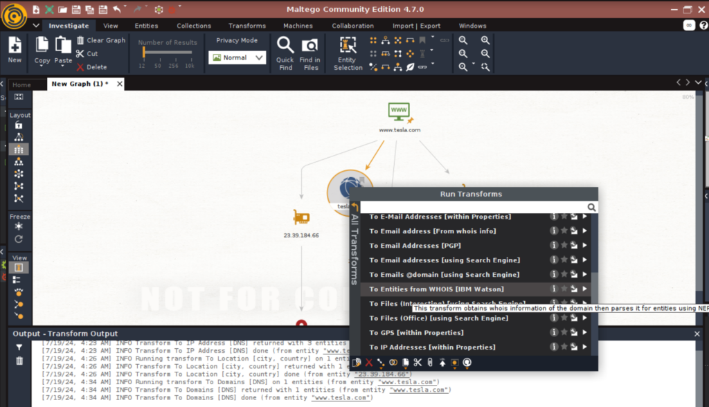Enable the highlighted block layout mode
The width and height of the screenshot is (709, 407).
tap(19, 150)
